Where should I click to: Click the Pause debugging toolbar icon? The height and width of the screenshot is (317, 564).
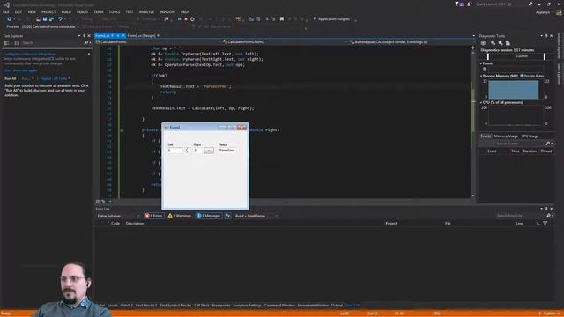179,19
